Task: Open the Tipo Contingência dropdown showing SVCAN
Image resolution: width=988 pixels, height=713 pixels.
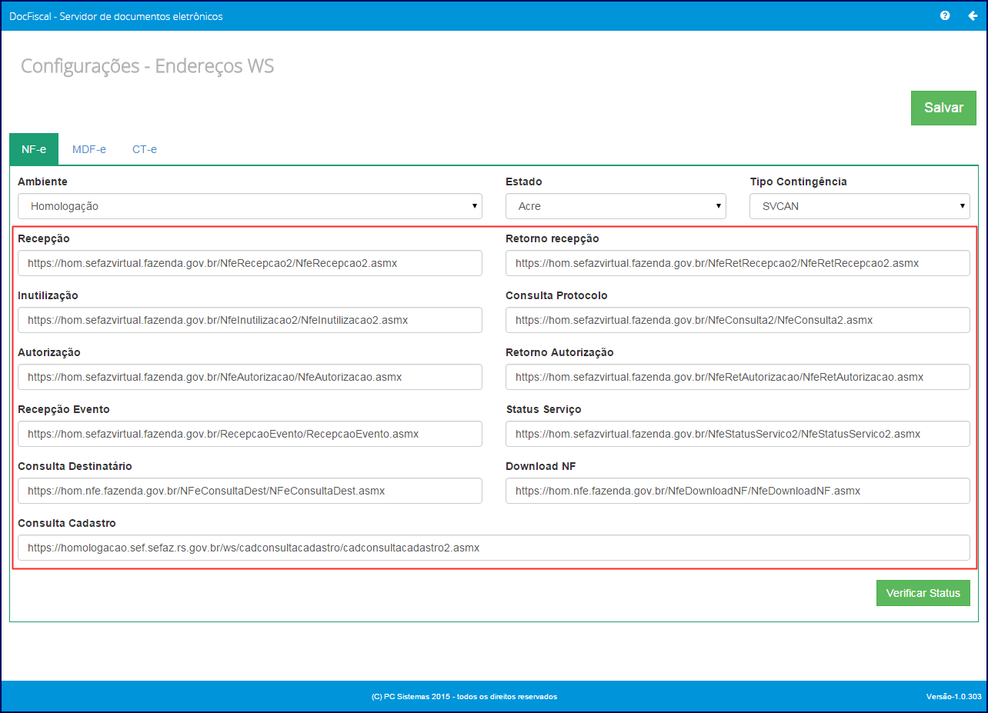Action: (859, 206)
